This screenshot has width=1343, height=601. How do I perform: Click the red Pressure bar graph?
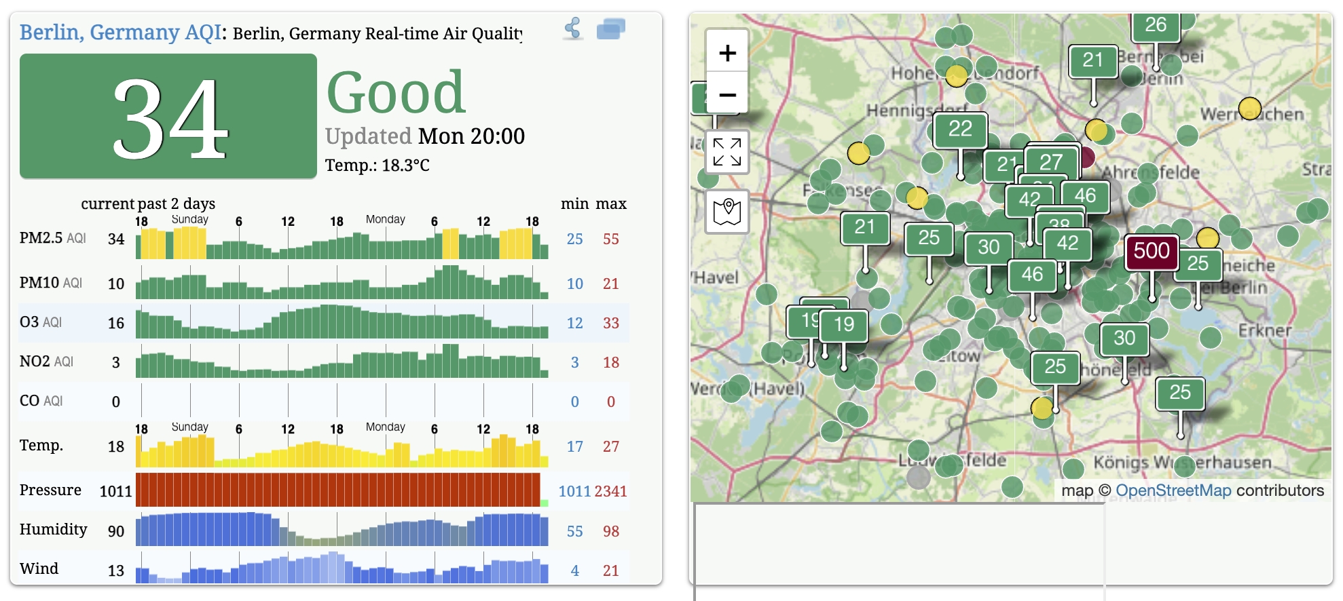click(x=338, y=490)
